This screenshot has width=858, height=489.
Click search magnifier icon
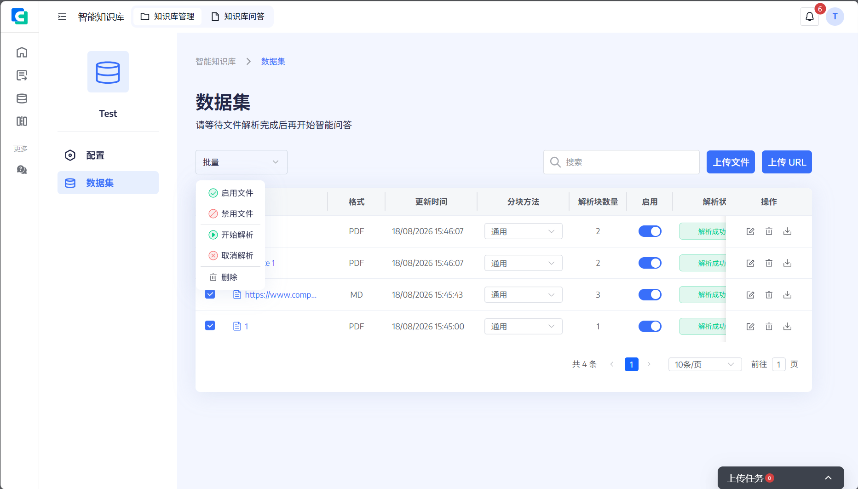tap(555, 162)
